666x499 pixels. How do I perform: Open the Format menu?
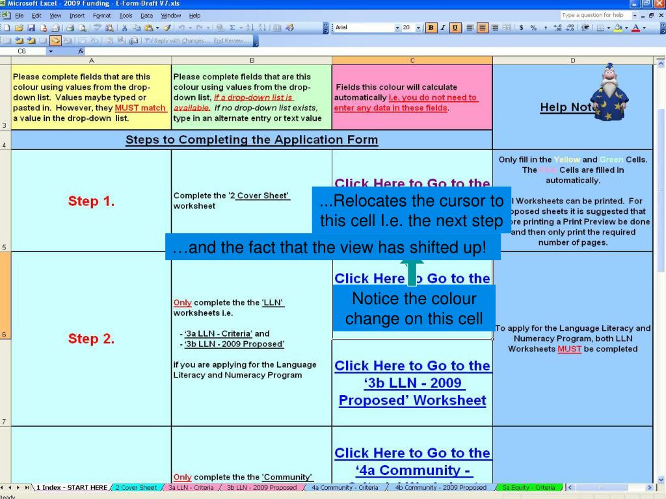pos(101,16)
